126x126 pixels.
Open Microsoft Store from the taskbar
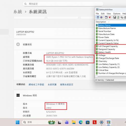[x=88, y=122]
